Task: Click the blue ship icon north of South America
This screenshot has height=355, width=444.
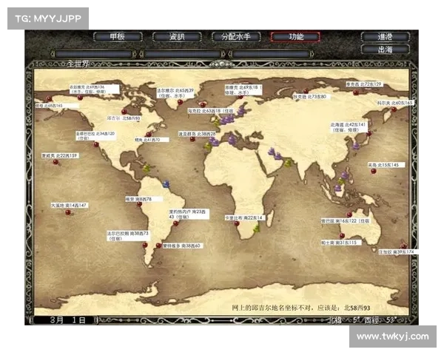Action: (x=166, y=183)
